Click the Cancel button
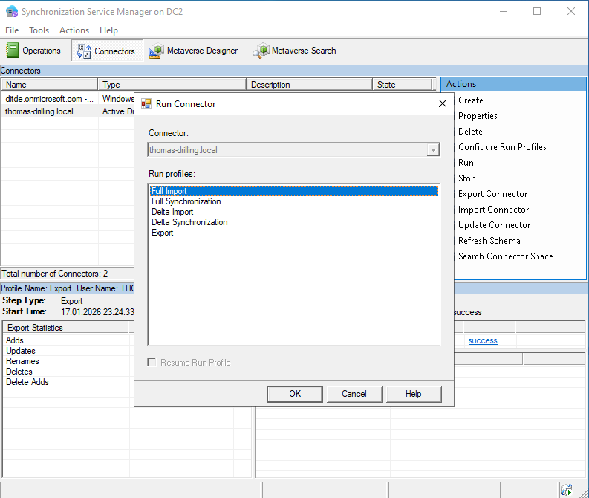This screenshot has width=589, height=498. tap(354, 394)
